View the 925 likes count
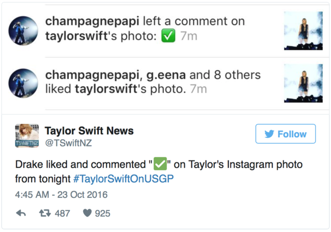331x232 pixels. click(x=102, y=213)
